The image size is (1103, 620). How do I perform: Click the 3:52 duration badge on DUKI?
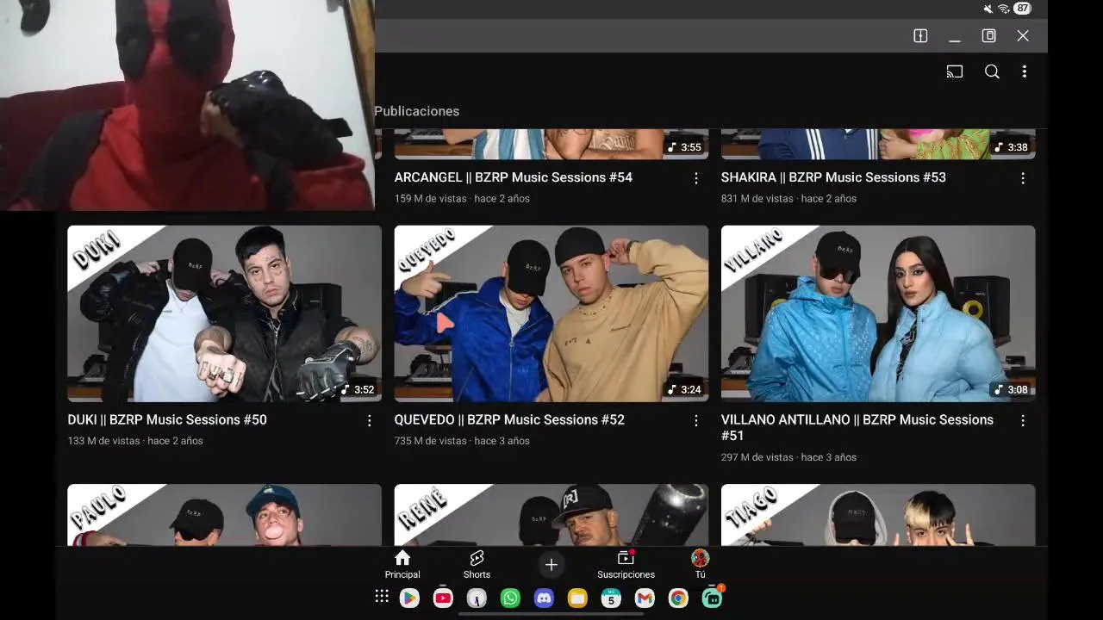point(357,389)
